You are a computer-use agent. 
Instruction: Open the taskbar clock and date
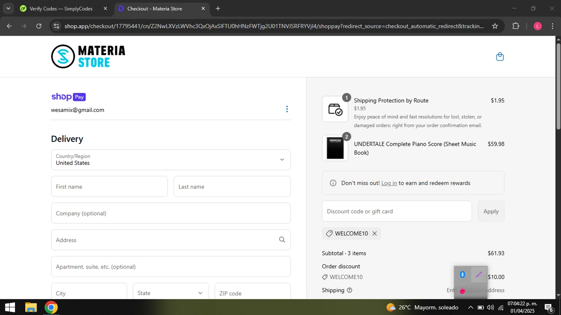click(x=522, y=307)
